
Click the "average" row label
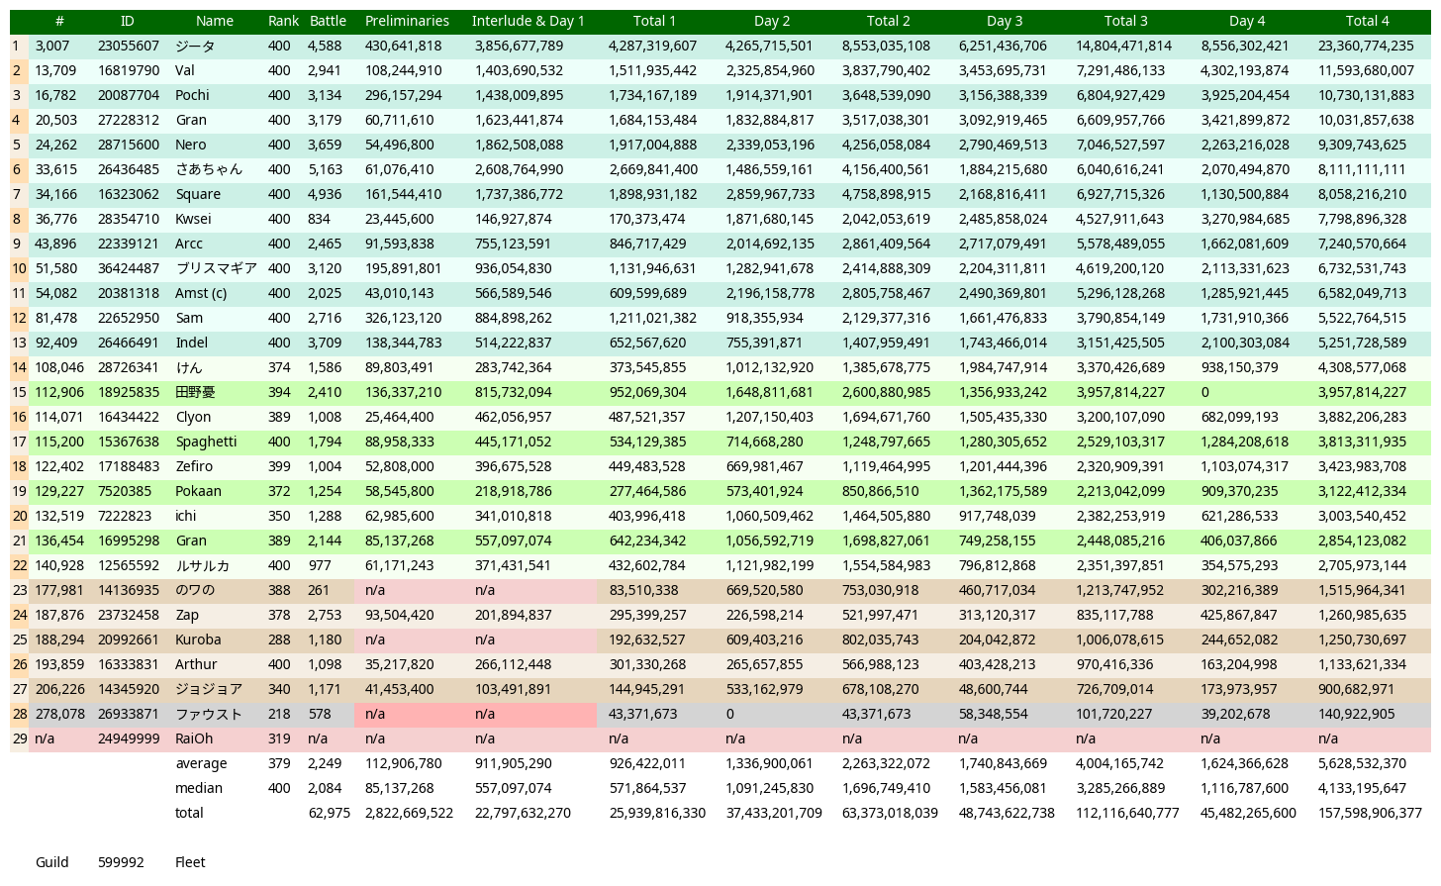point(201,763)
